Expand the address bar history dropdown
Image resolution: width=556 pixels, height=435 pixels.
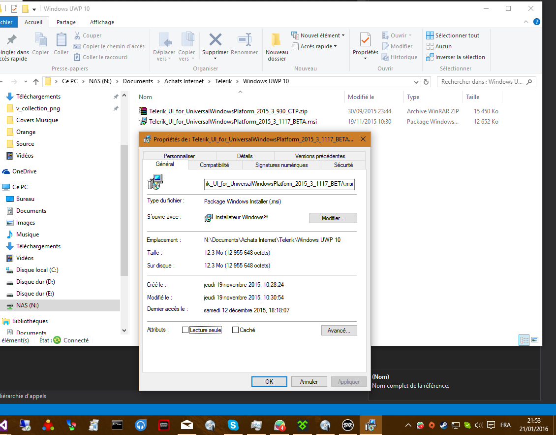click(416, 82)
